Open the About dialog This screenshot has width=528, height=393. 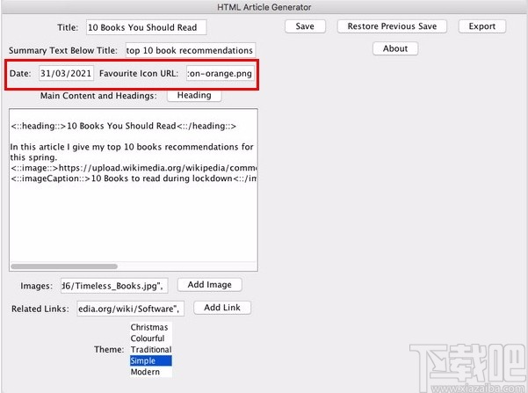(x=395, y=48)
